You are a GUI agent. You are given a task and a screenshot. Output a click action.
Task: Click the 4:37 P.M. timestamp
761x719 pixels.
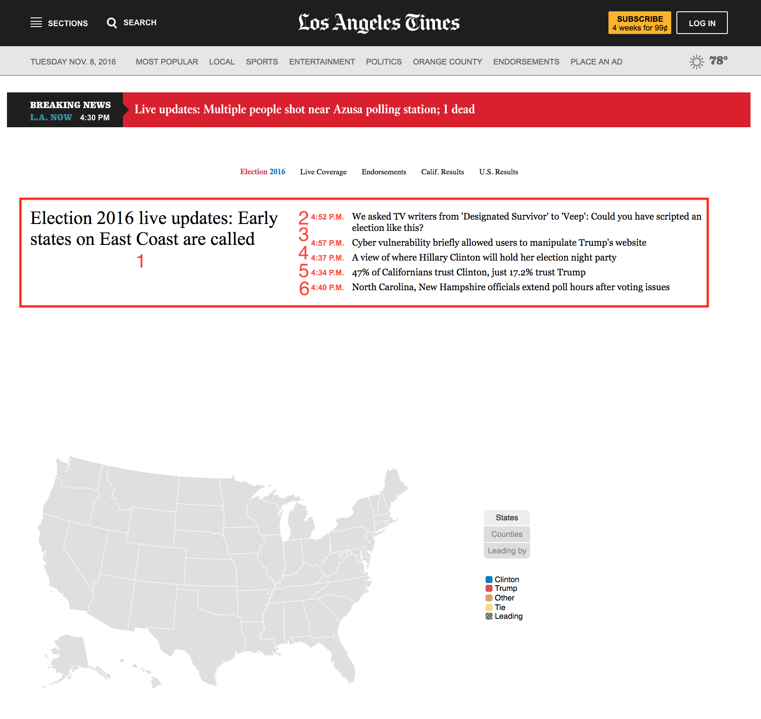[x=327, y=258]
